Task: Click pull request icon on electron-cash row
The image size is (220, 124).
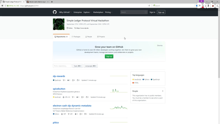Action: pyautogui.click(x=85, y=114)
